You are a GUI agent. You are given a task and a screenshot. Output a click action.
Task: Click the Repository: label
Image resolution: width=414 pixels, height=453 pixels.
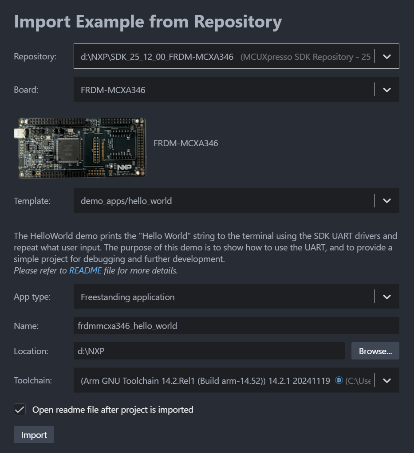tap(35, 56)
